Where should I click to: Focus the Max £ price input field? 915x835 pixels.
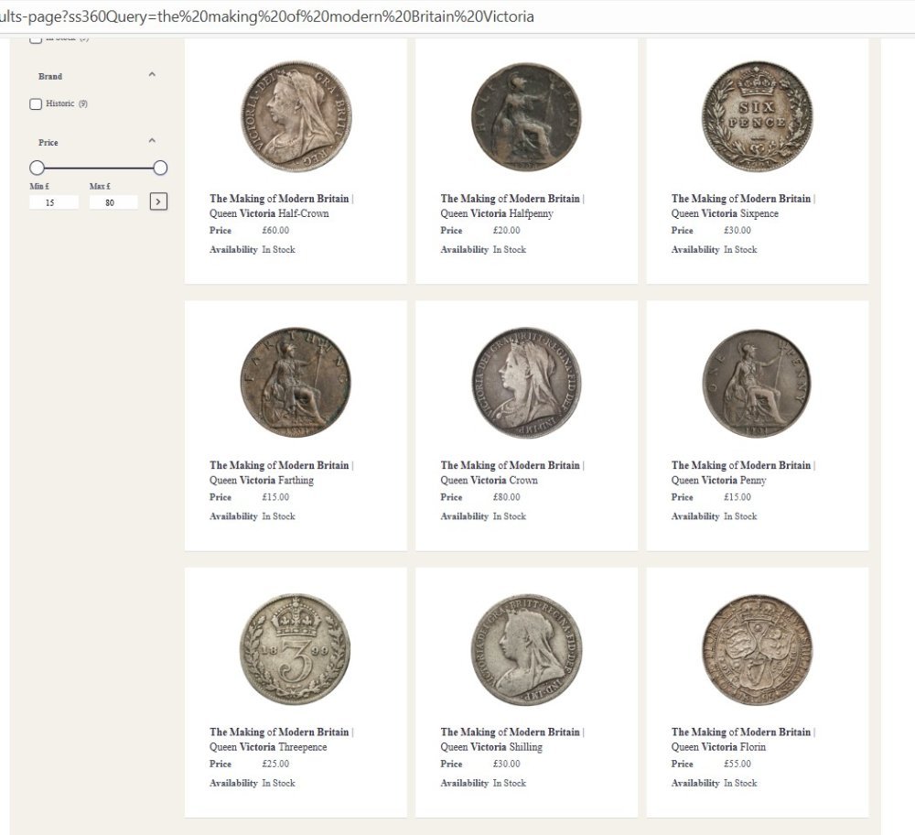pyautogui.click(x=113, y=202)
